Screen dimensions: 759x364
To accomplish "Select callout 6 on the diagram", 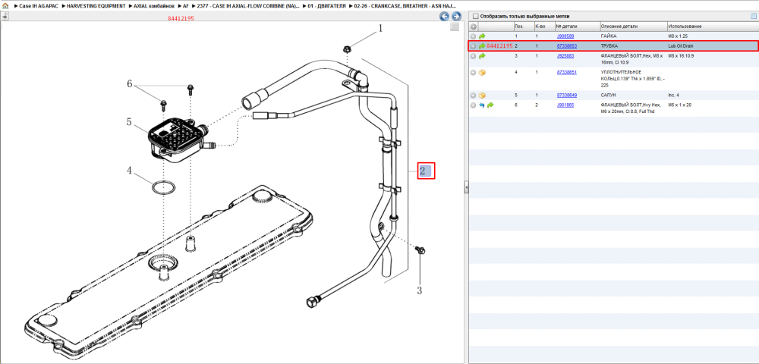I will click(x=130, y=84).
